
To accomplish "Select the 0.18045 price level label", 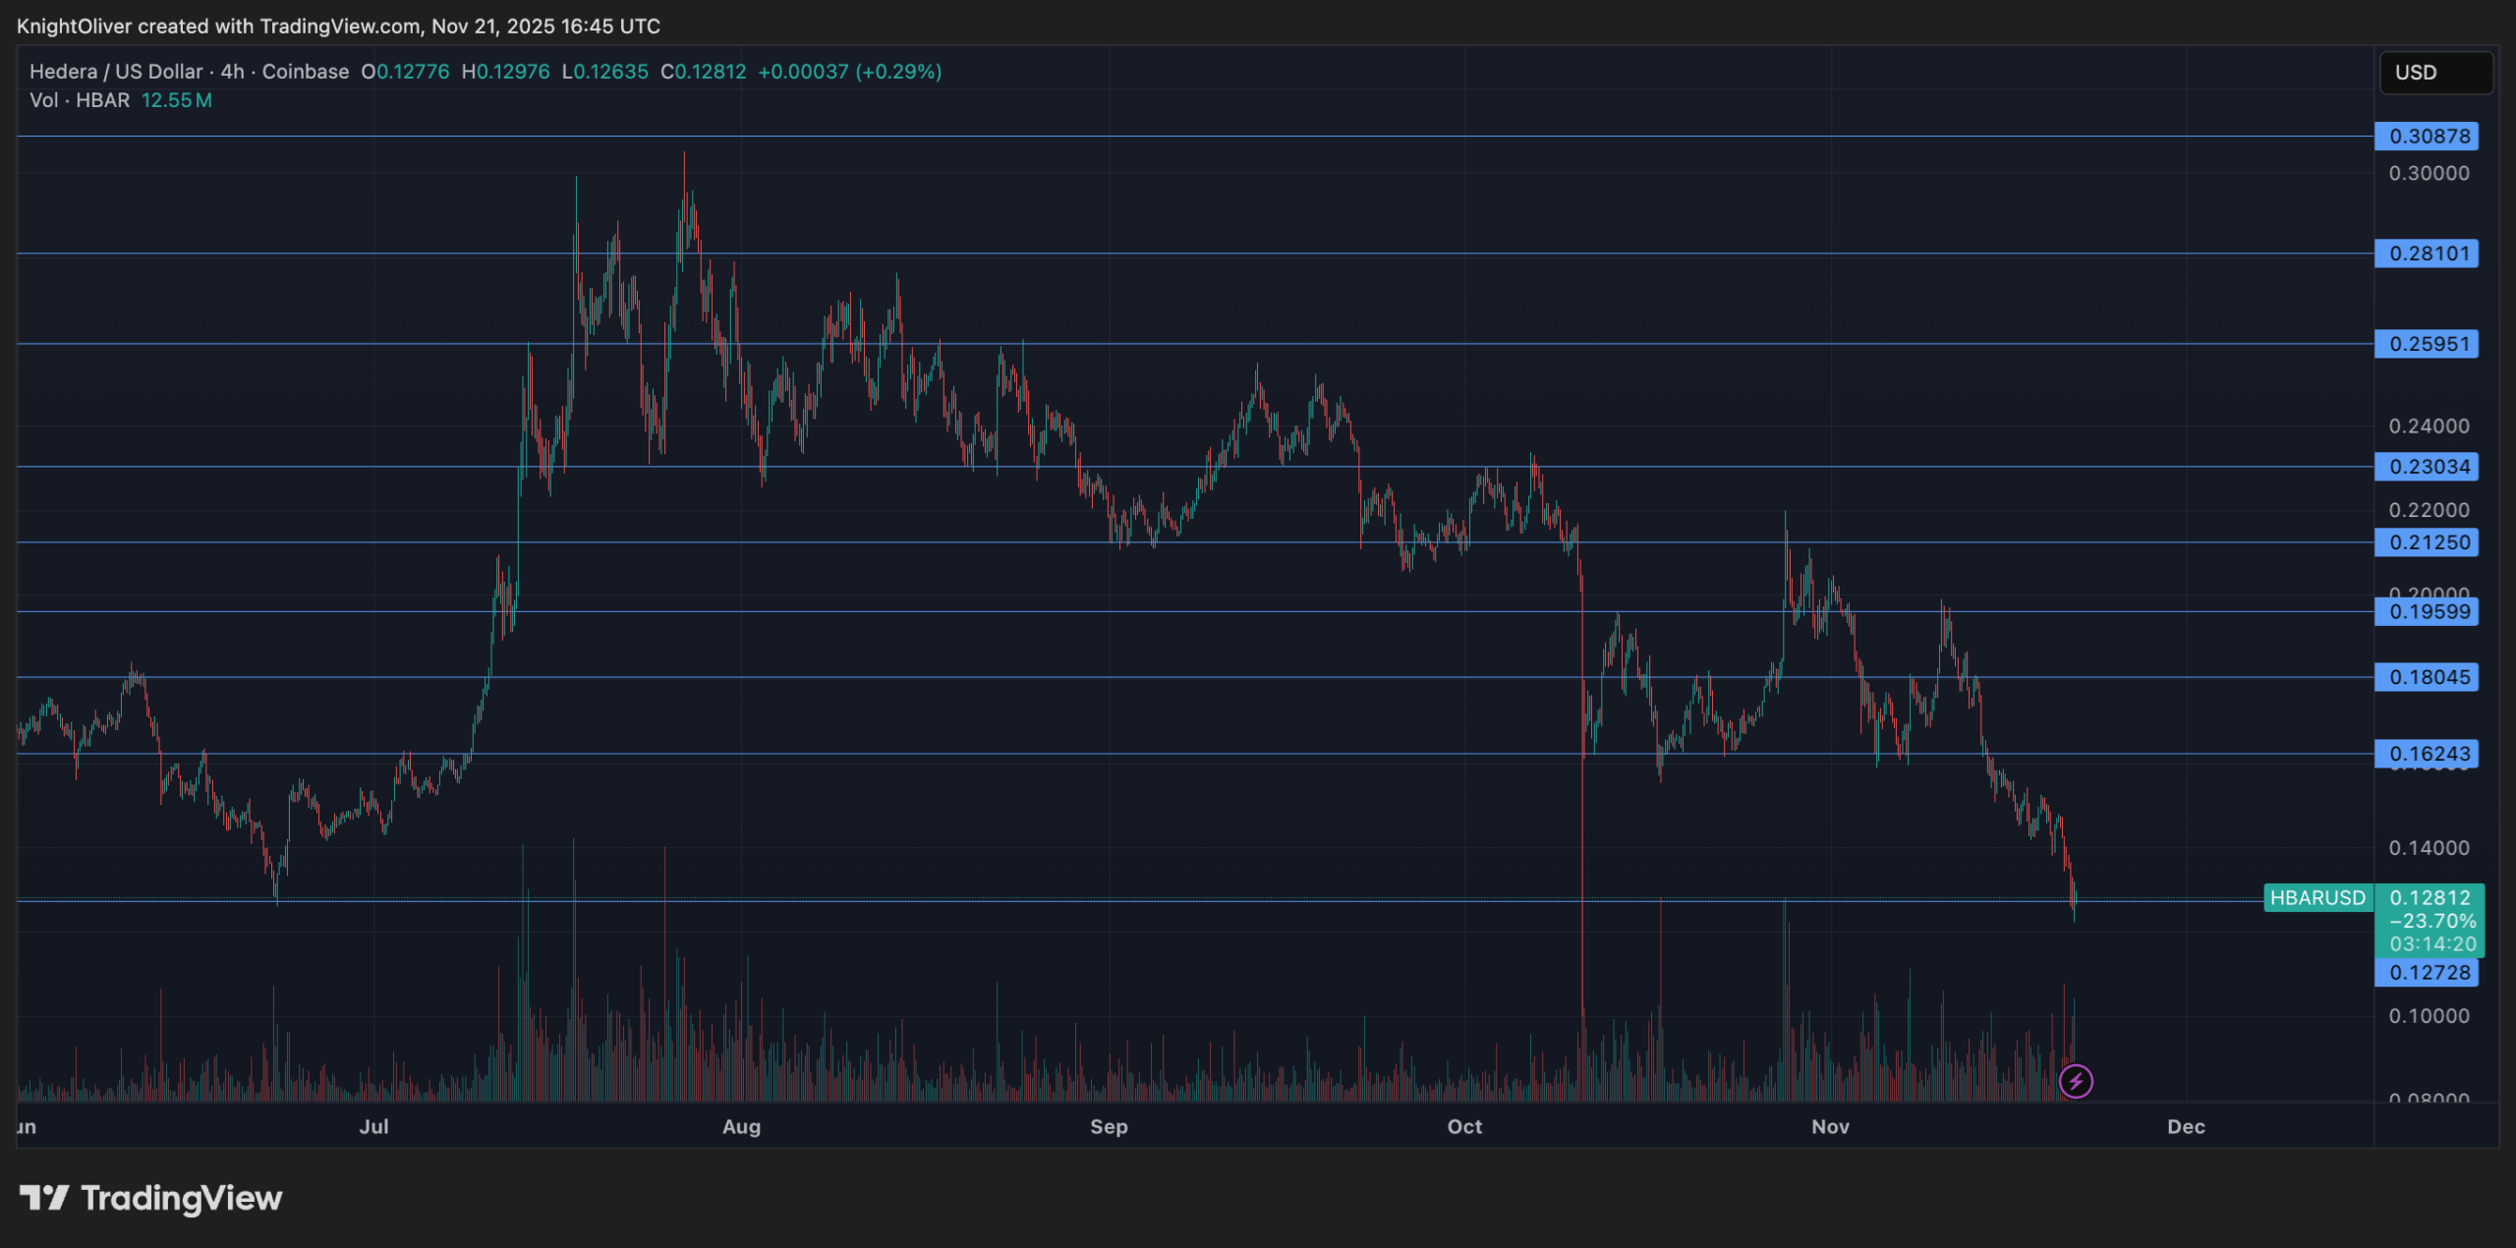I will pyautogui.click(x=2426, y=677).
